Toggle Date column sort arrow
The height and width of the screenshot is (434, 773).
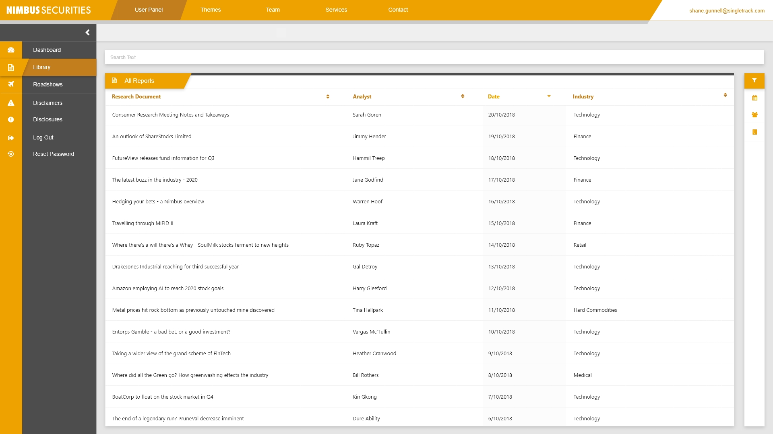(x=549, y=96)
